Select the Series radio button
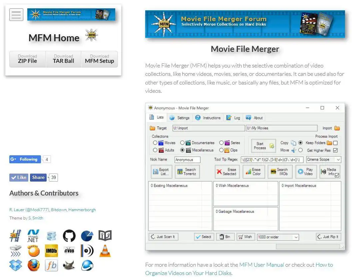The width and height of the screenshot is (352, 279). (x=221, y=143)
